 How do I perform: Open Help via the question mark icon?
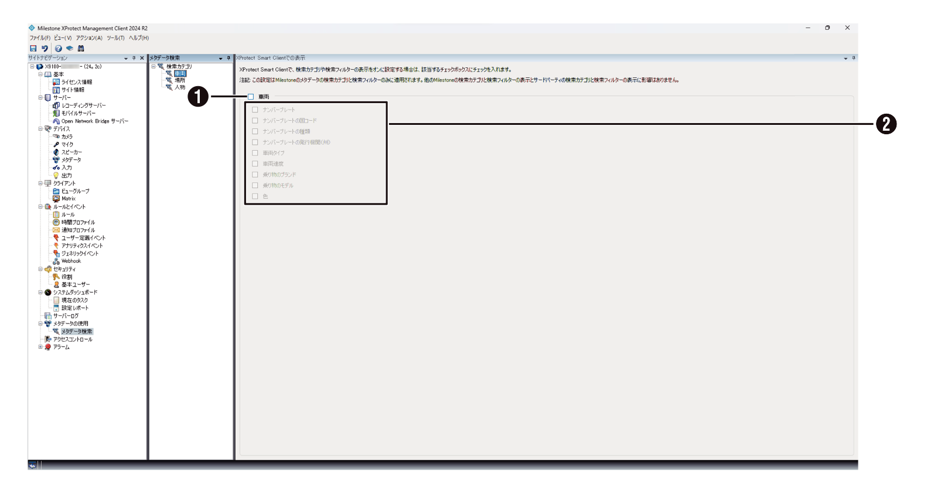tap(58, 49)
